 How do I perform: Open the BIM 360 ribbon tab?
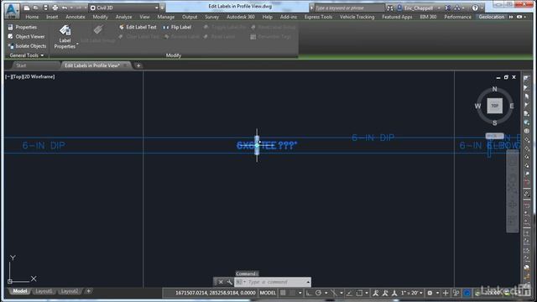[x=428, y=17]
